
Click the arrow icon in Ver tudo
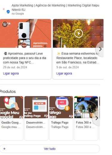click(4, 149)
